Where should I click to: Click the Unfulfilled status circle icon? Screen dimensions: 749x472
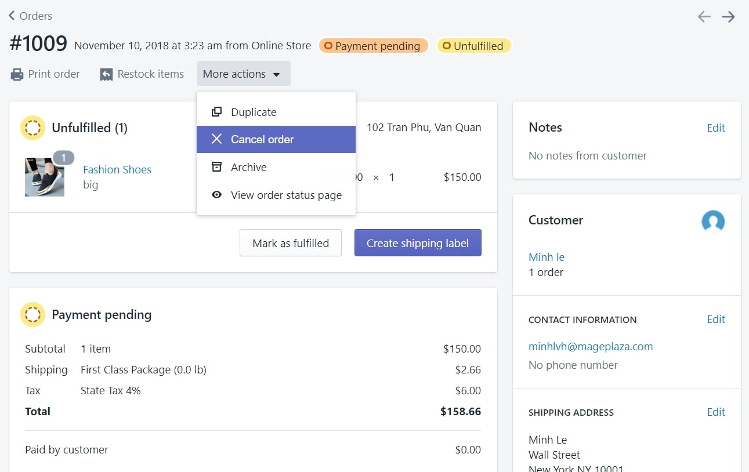32,128
